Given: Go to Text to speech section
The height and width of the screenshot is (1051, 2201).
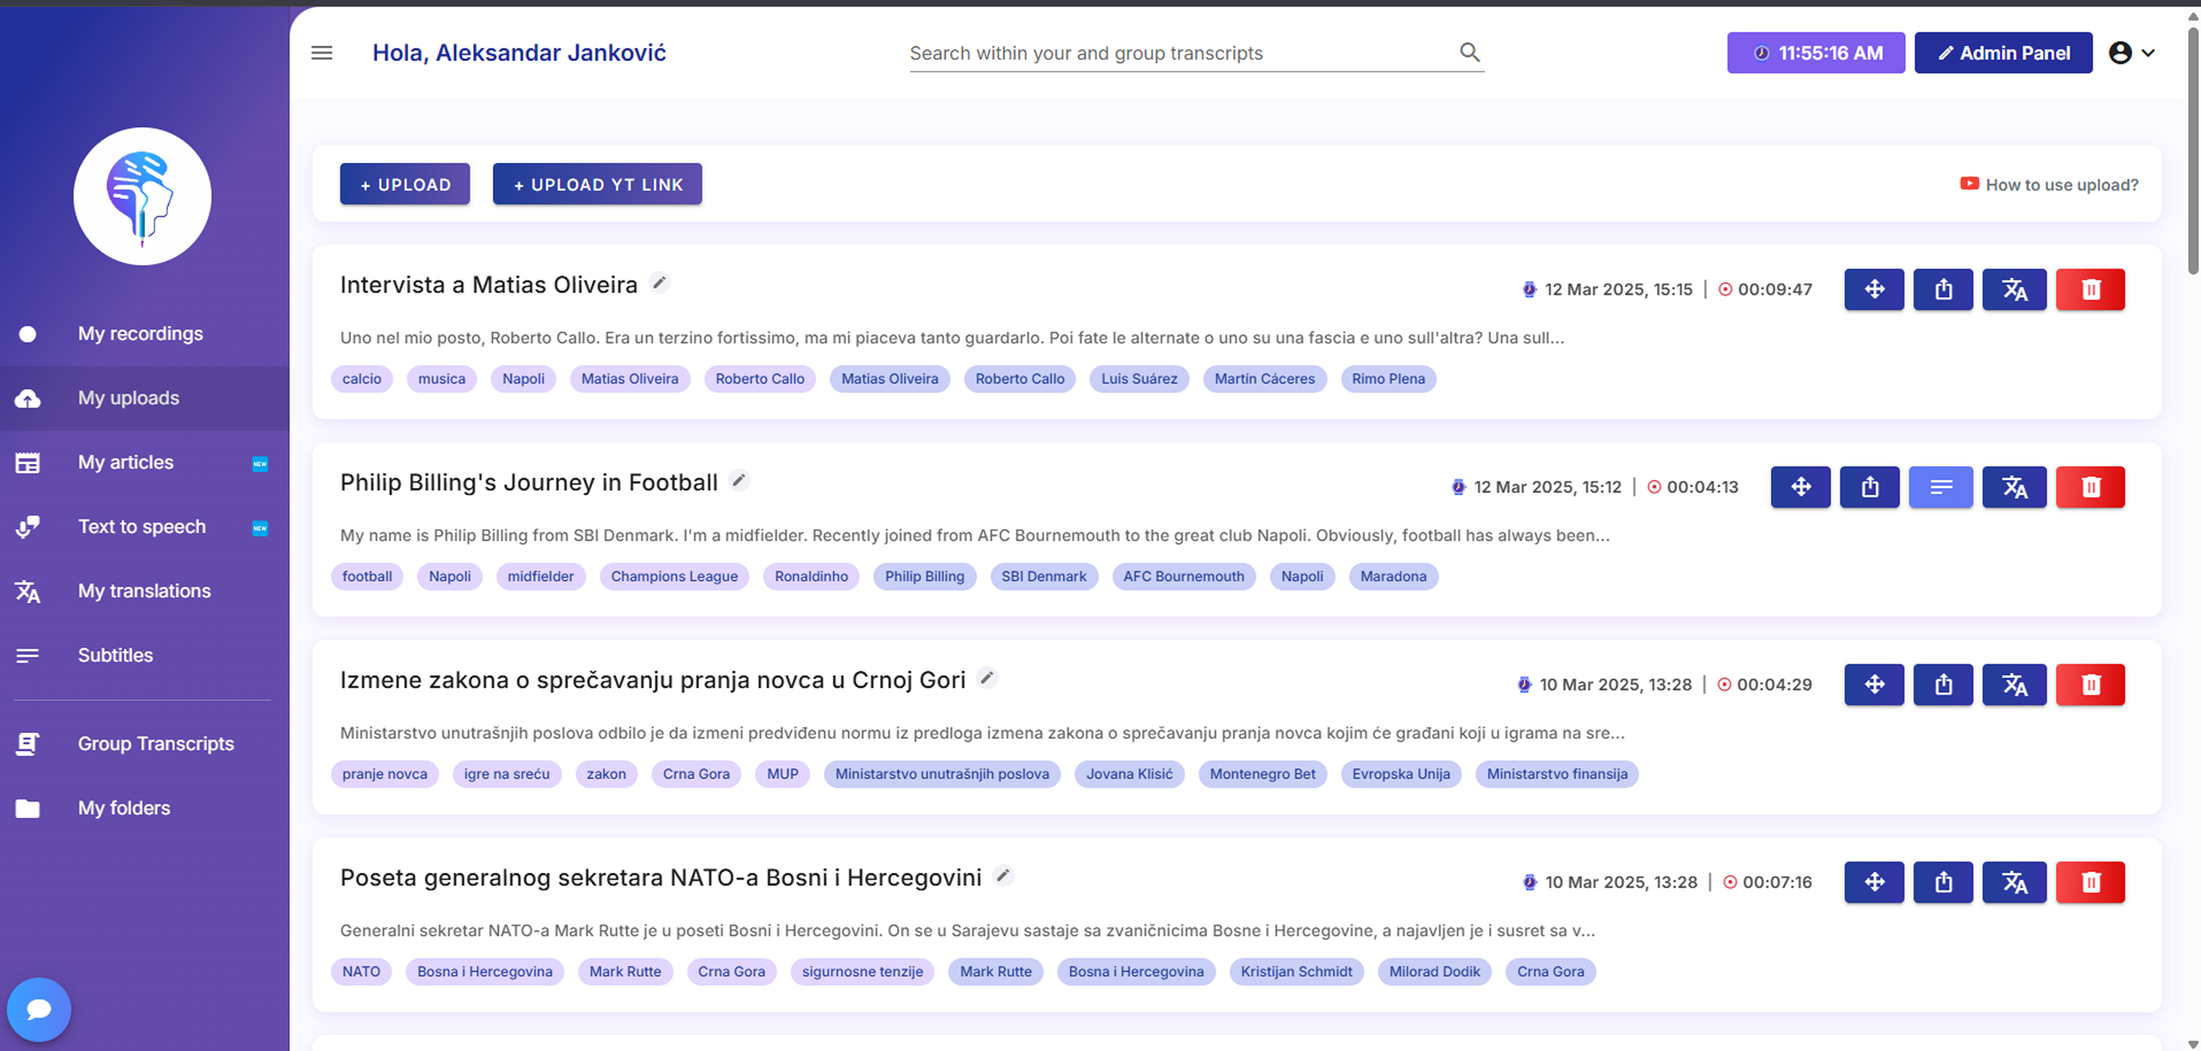Looking at the screenshot, I should [x=142, y=527].
